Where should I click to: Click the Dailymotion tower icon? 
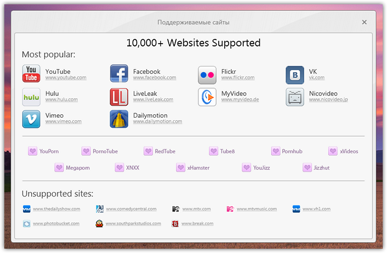click(x=119, y=119)
